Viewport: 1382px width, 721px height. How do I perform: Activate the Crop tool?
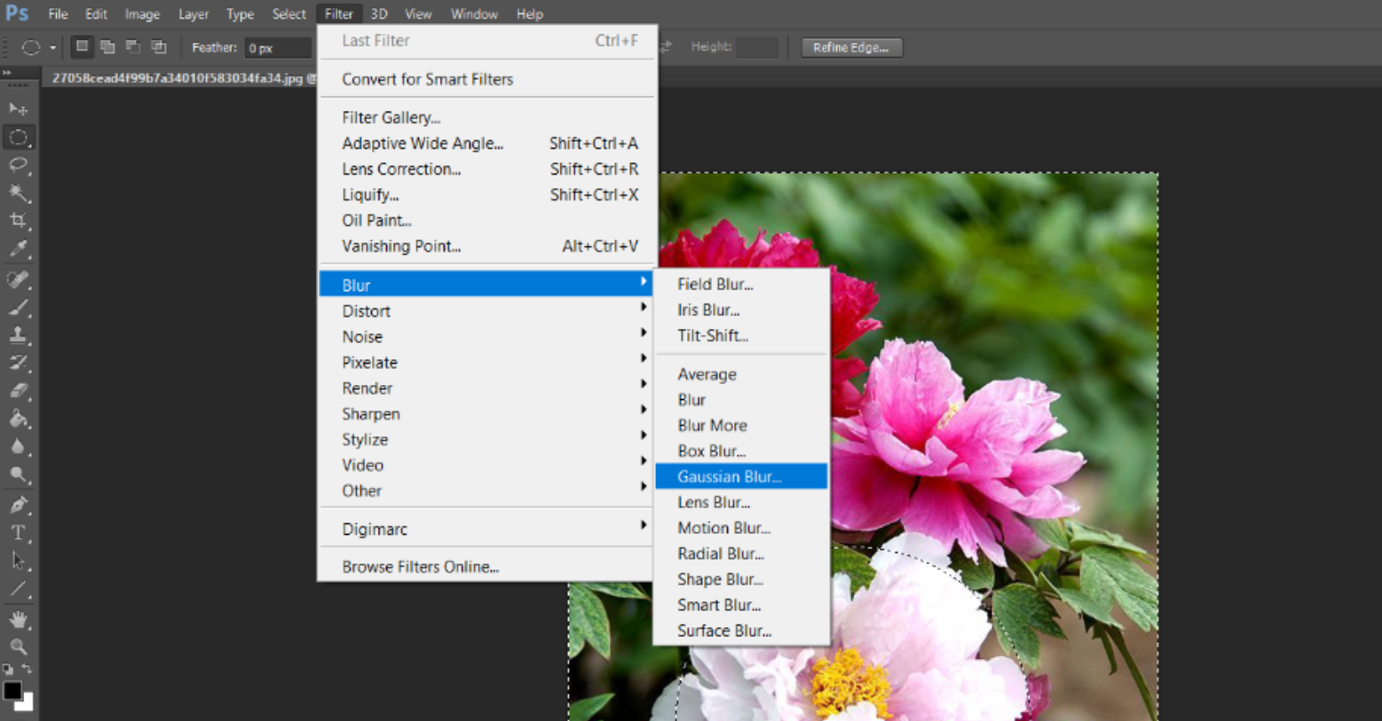tap(18, 221)
